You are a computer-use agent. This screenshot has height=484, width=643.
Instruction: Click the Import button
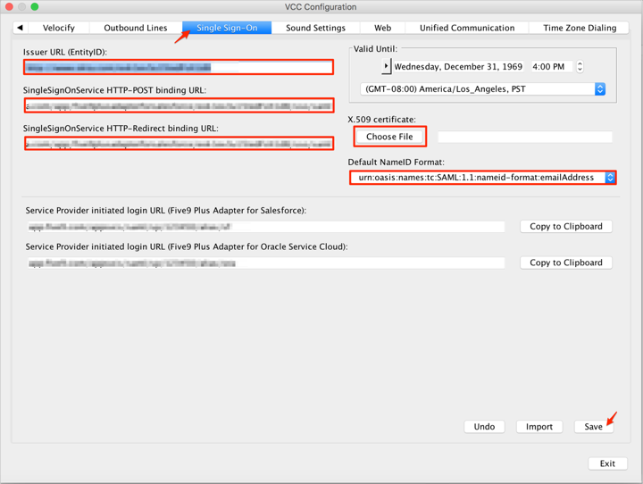(539, 427)
